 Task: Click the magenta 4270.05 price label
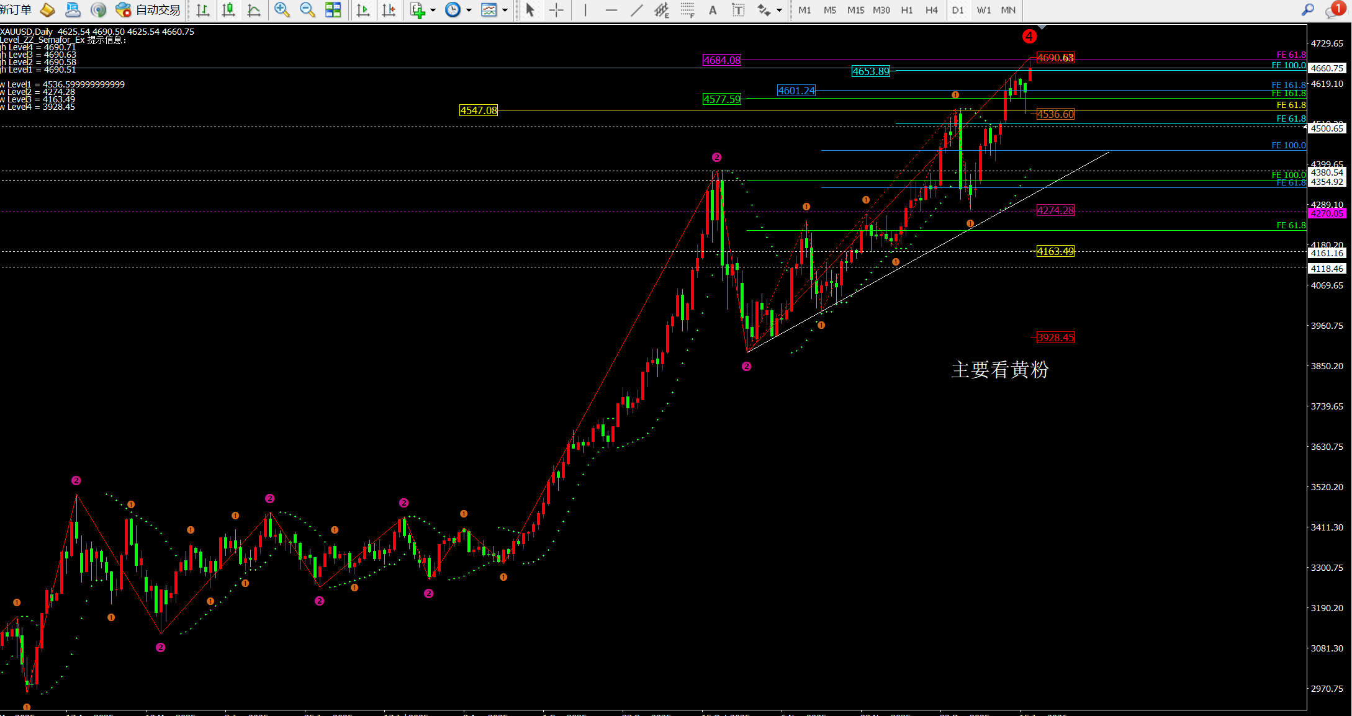(1327, 213)
